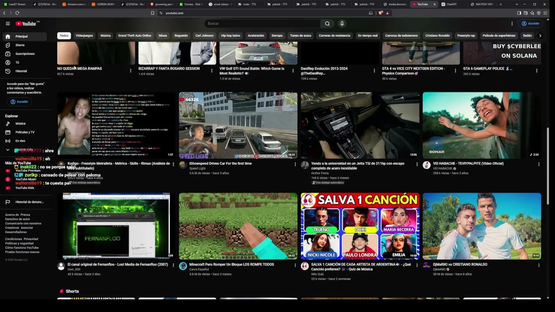Open the YouTube guide hamburger menu
555x312 pixels.
(8, 23)
